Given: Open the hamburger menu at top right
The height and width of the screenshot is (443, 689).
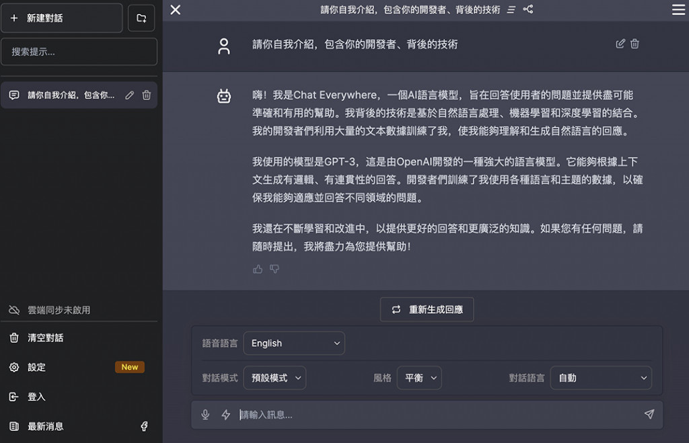Looking at the screenshot, I should pos(678,9).
